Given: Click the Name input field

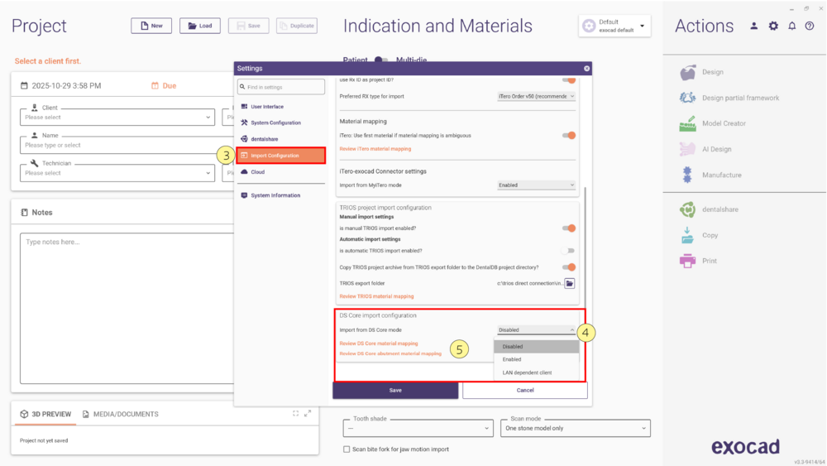Looking at the screenshot, I should pos(127,145).
